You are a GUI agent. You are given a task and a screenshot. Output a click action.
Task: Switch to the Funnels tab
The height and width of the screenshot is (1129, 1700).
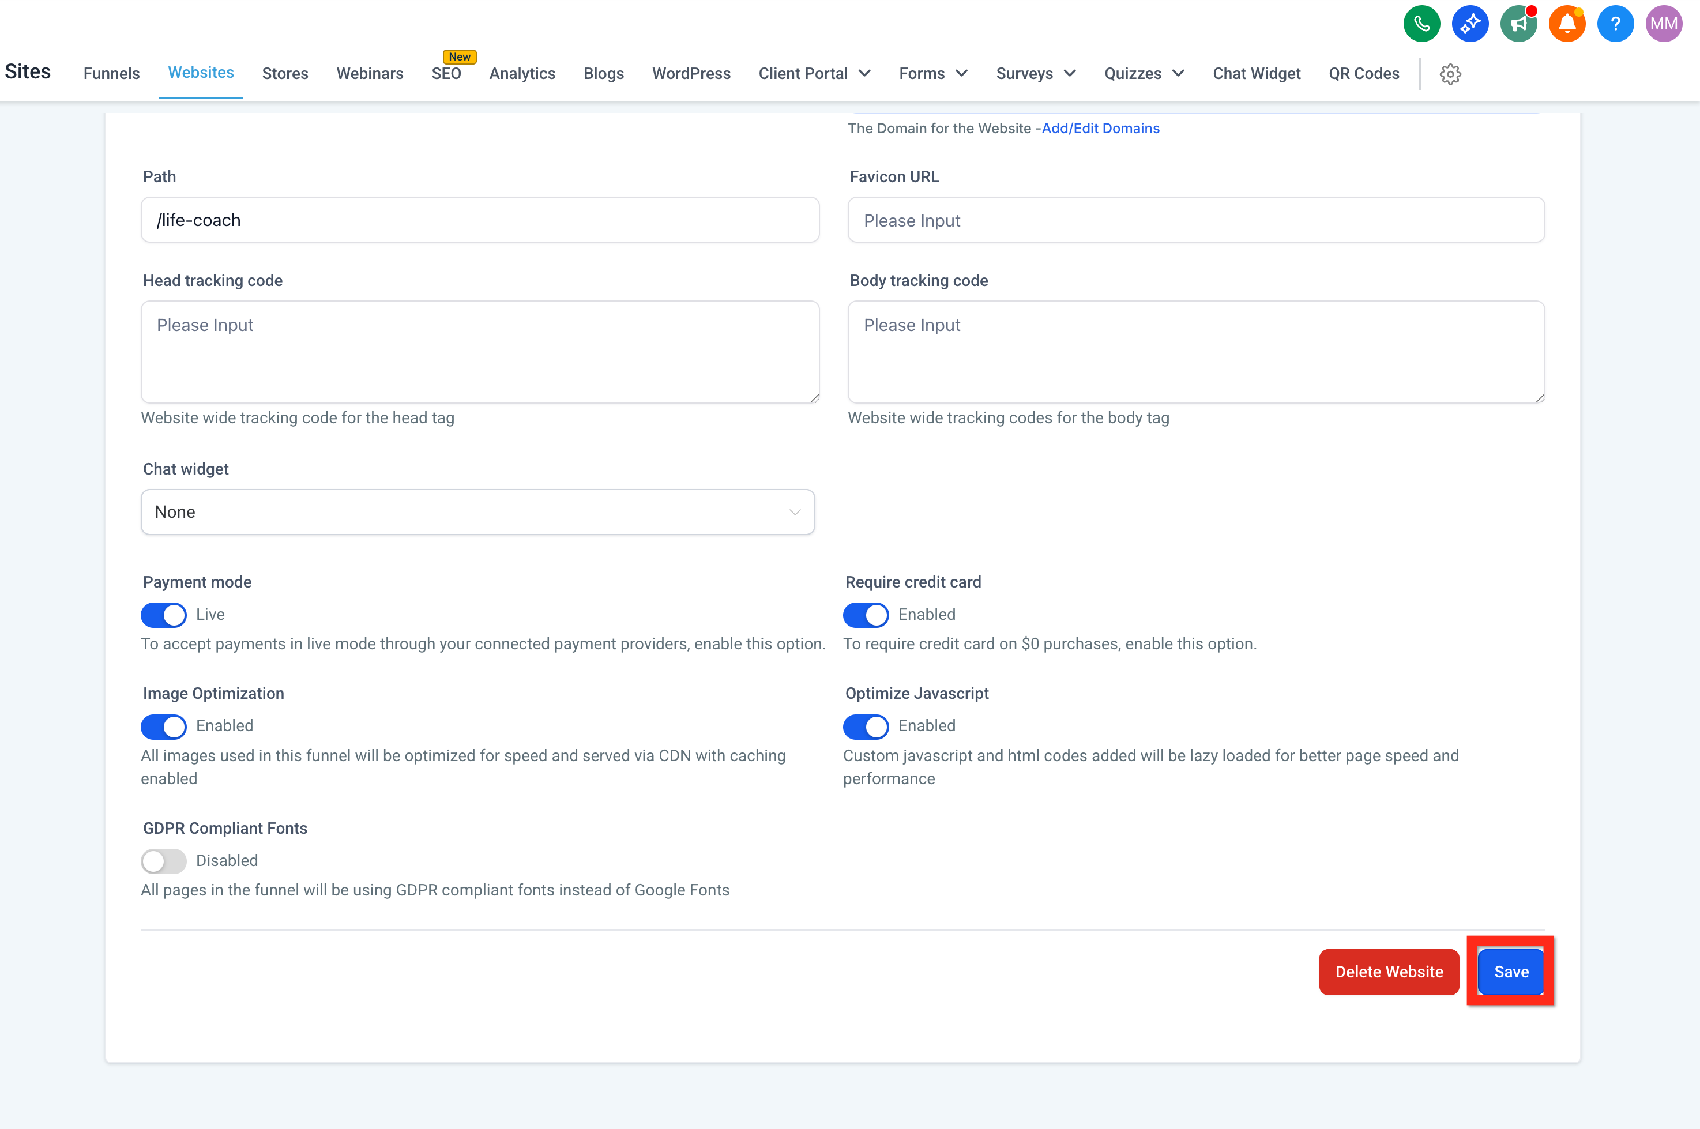tap(111, 73)
